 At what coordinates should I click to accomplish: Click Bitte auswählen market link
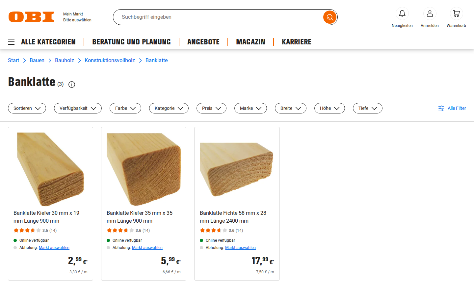coord(77,20)
